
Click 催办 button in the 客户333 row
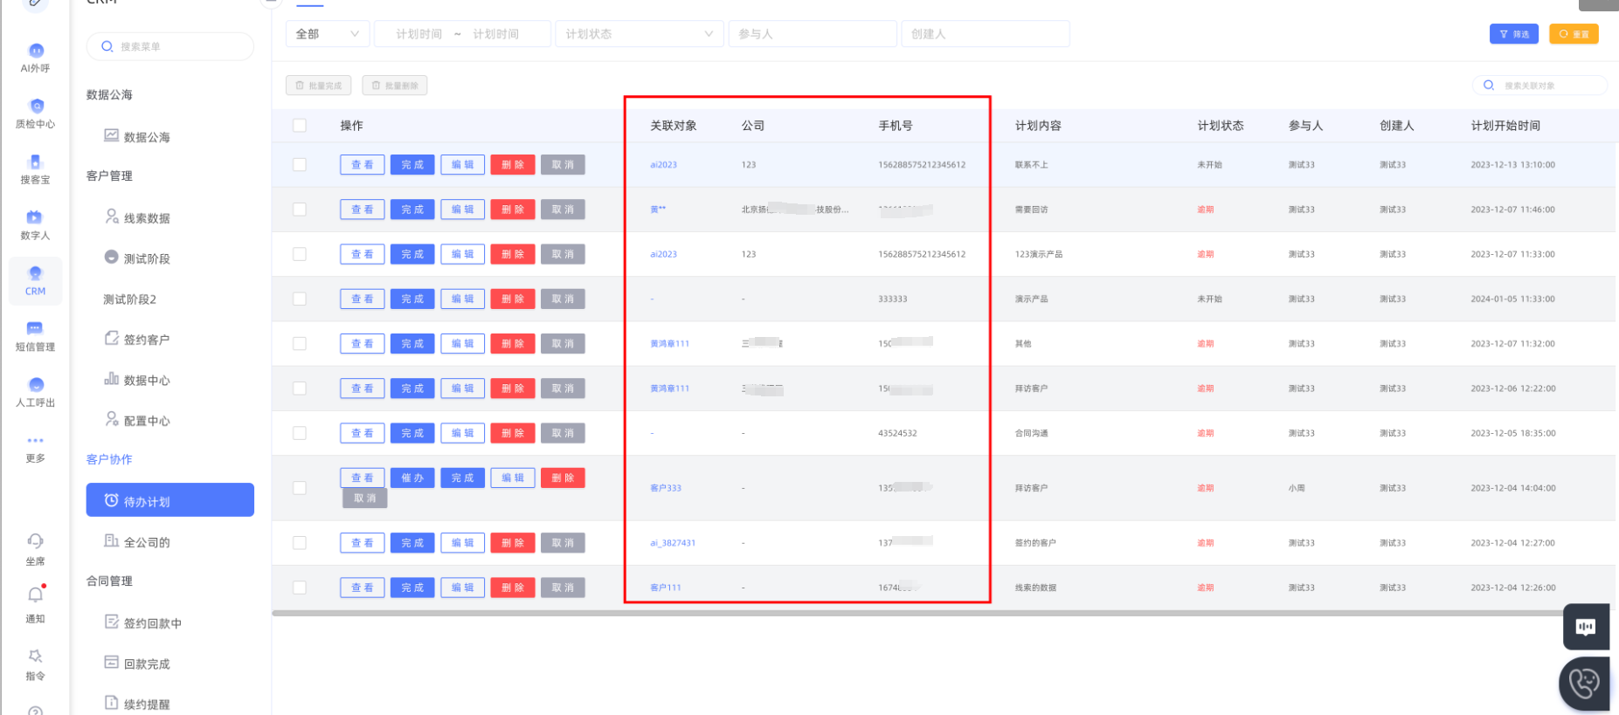[x=412, y=478]
